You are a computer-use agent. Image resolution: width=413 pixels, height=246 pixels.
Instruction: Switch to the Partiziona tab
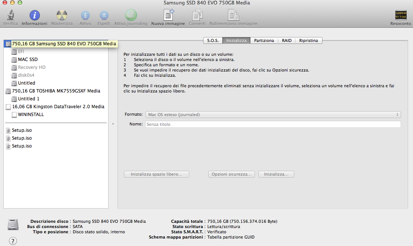264,40
